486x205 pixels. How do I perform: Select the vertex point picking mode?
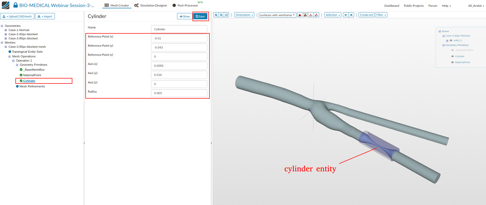click(x=317, y=15)
